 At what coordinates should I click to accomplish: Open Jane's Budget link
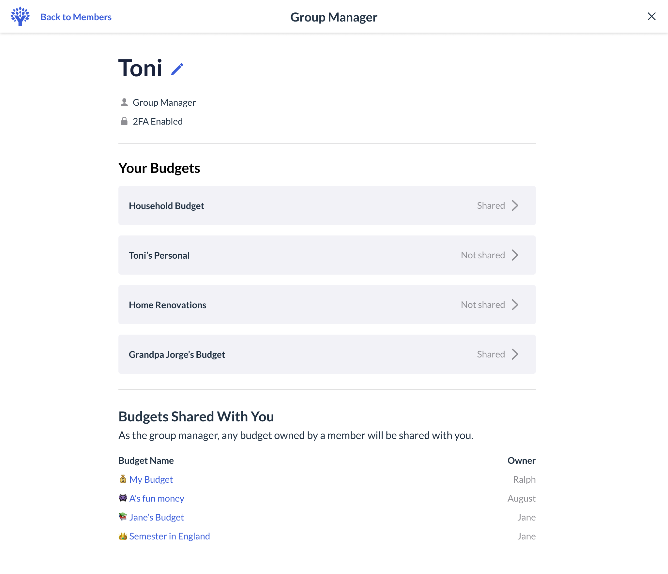pos(157,517)
